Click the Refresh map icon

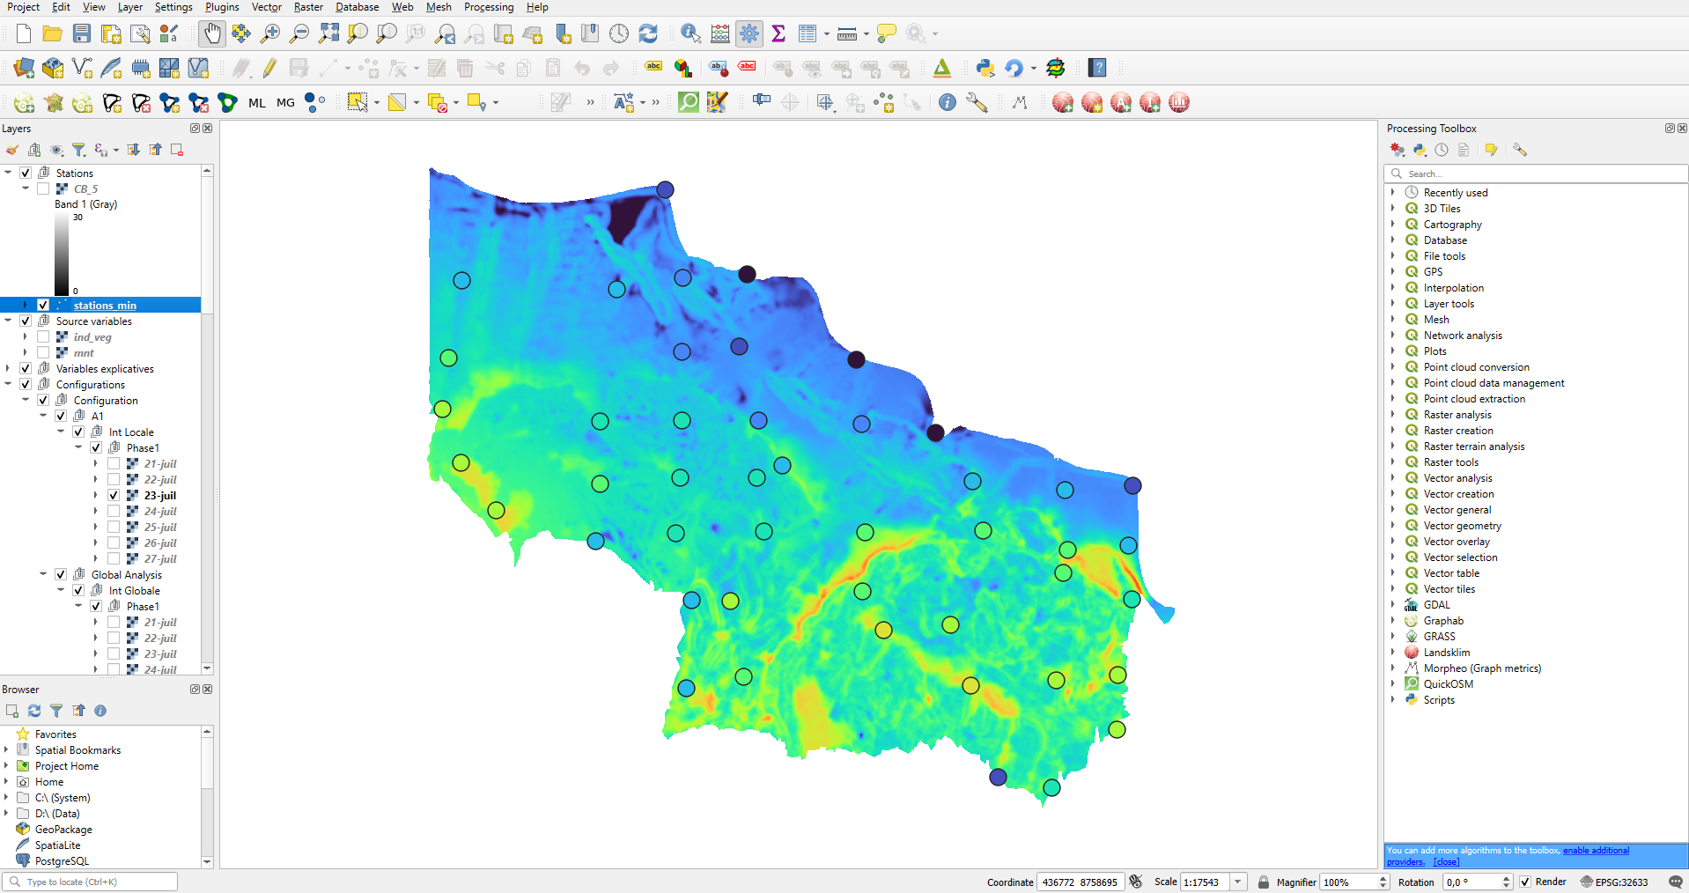648,34
